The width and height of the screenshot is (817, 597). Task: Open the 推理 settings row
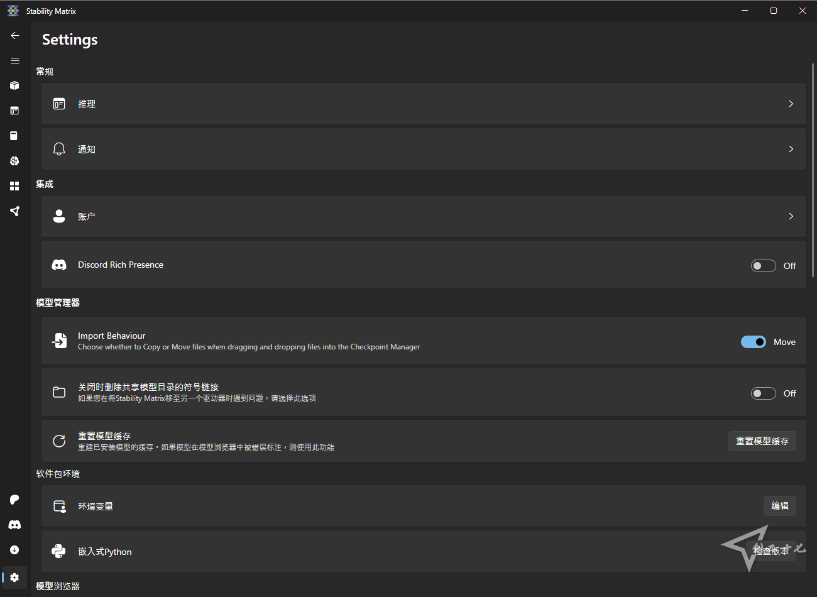[x=424, y=104]
